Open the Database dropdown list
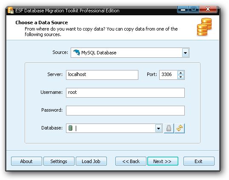Image resolution: width=229 pixels, height=180 pixels. point(159,128)
